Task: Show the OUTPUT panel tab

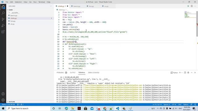Action: 73,72
